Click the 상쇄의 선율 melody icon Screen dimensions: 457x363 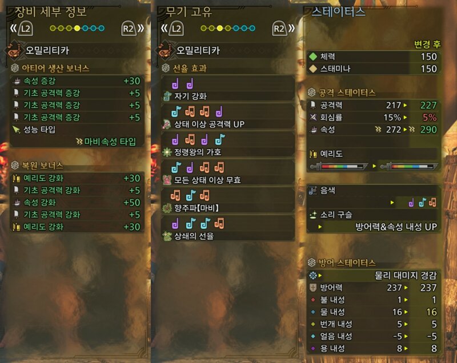pos(167,236)
